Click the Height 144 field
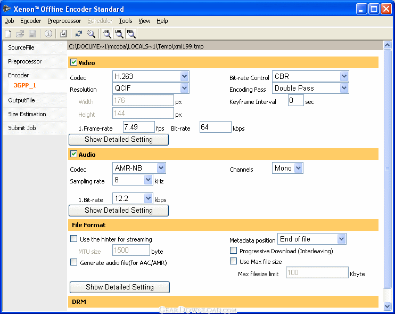The image size is (395, 314). [143, 113]
